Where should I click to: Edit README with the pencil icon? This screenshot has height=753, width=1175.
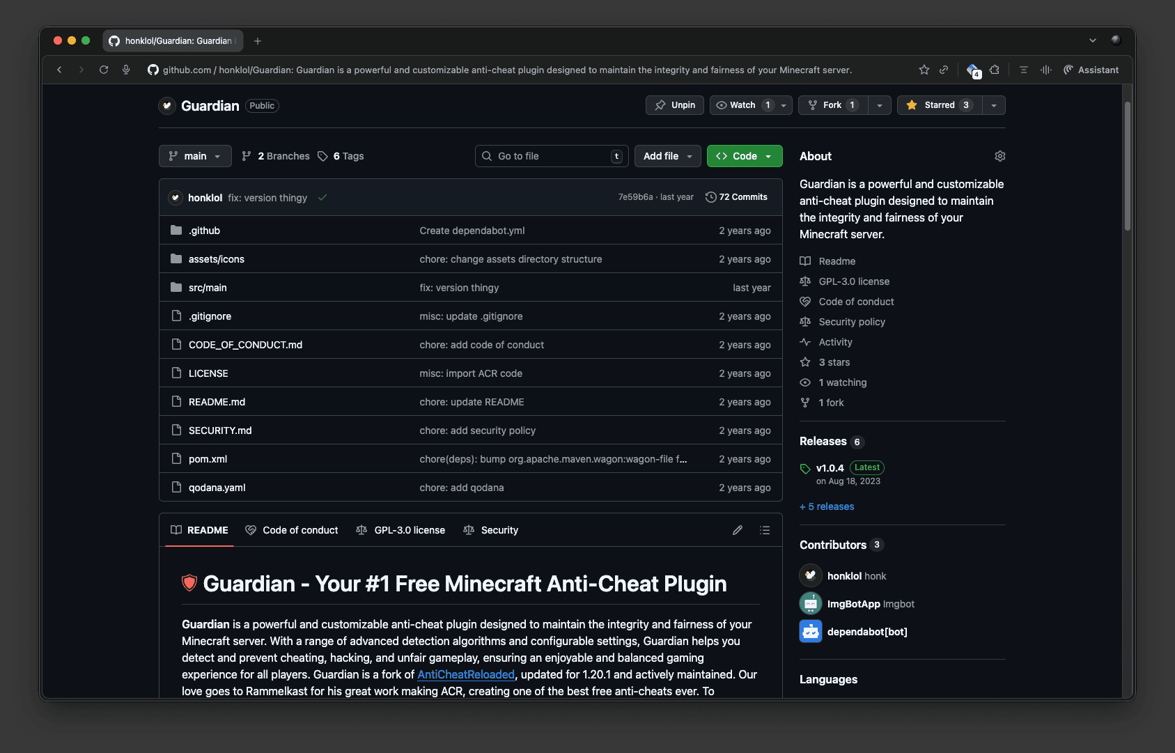coord(738,530)
